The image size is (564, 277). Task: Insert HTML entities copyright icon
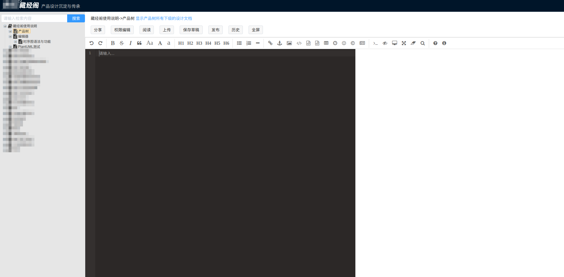(353, 43)
